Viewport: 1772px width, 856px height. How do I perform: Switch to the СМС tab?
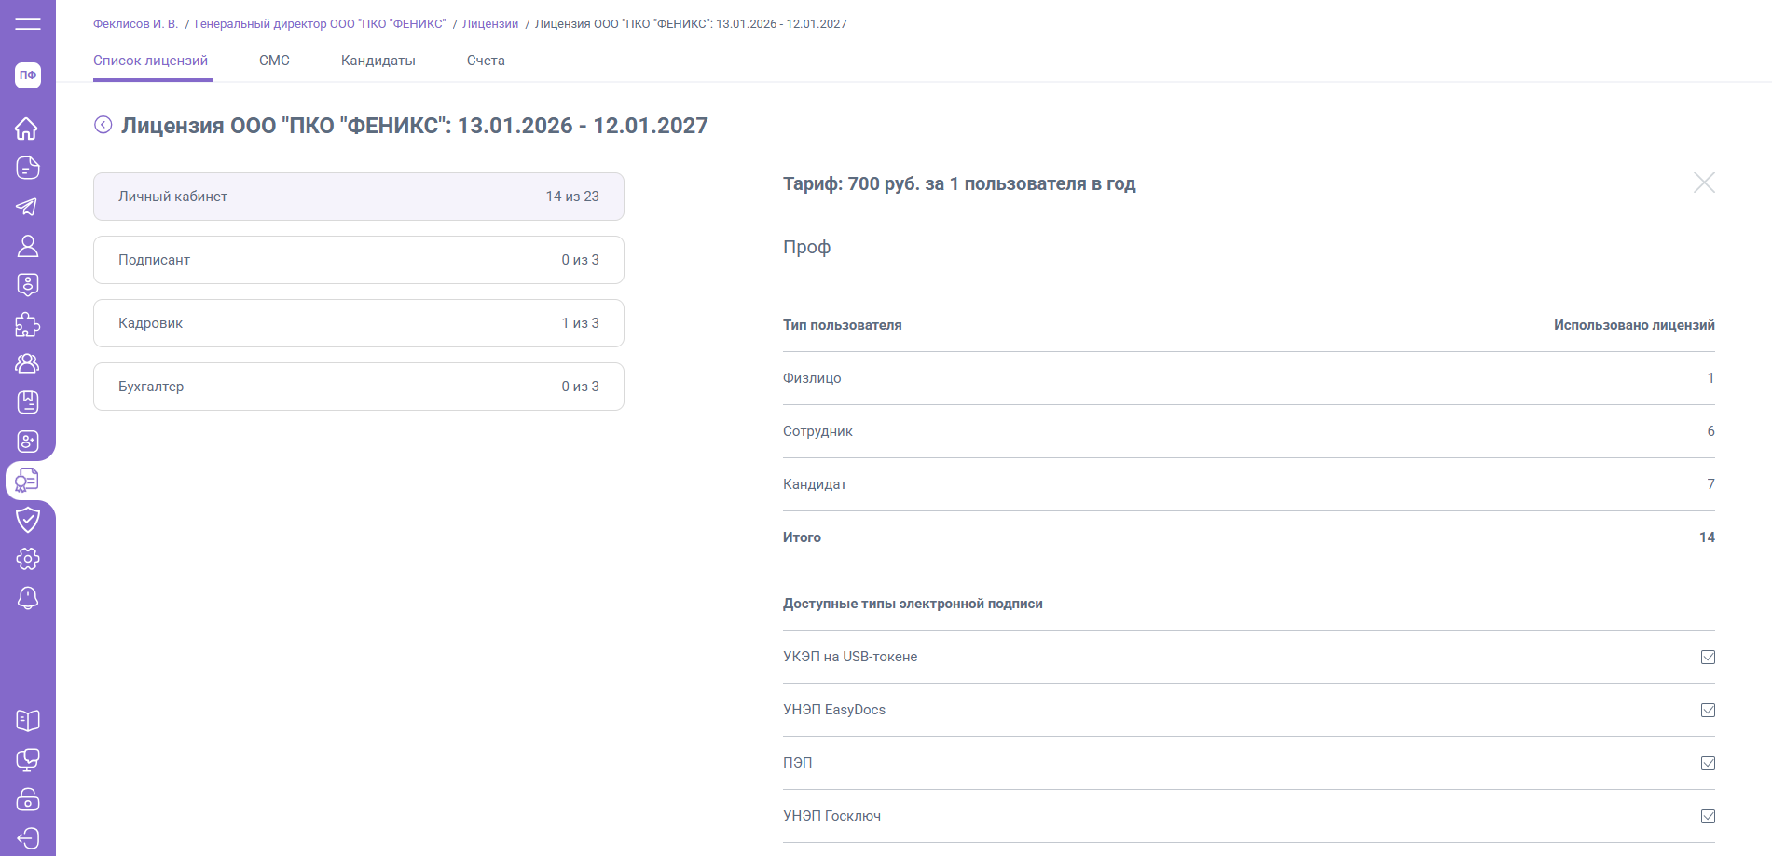(274, 61)
